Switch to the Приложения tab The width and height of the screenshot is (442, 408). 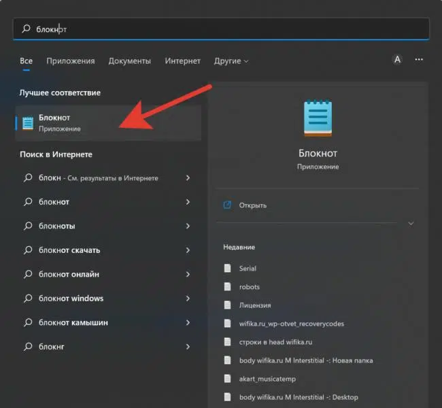(x=71, y=61)
